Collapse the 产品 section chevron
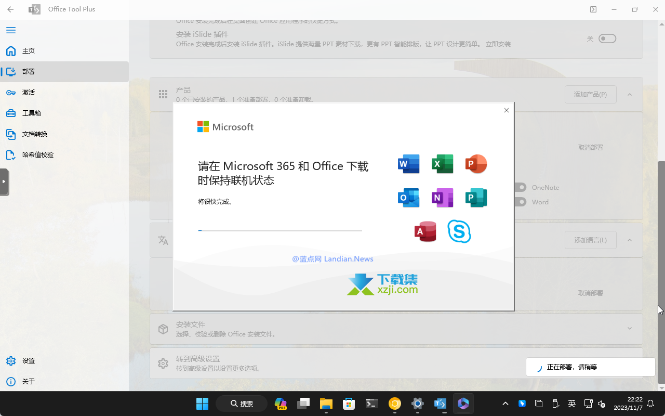This screenshot has height=416, width=665. pyautogui.click(x=630, y=95)
